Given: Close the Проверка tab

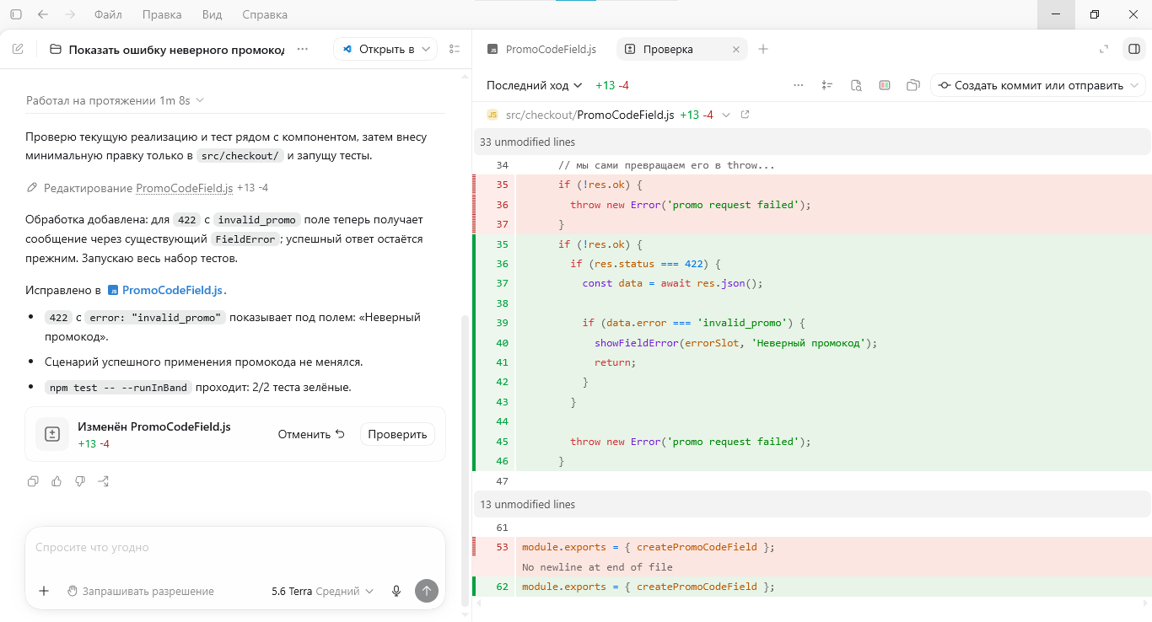Looking at the screenshot, I should pyautogui.click(x=735, y=50).
